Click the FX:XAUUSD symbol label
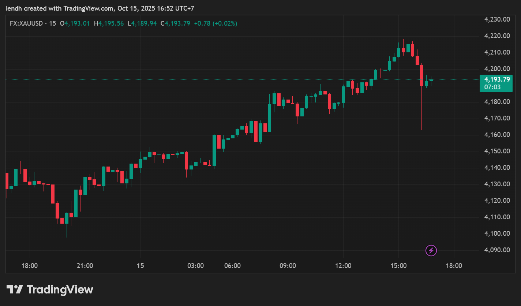Viewport: 521px width, 306px height. (x=26, y=23)
